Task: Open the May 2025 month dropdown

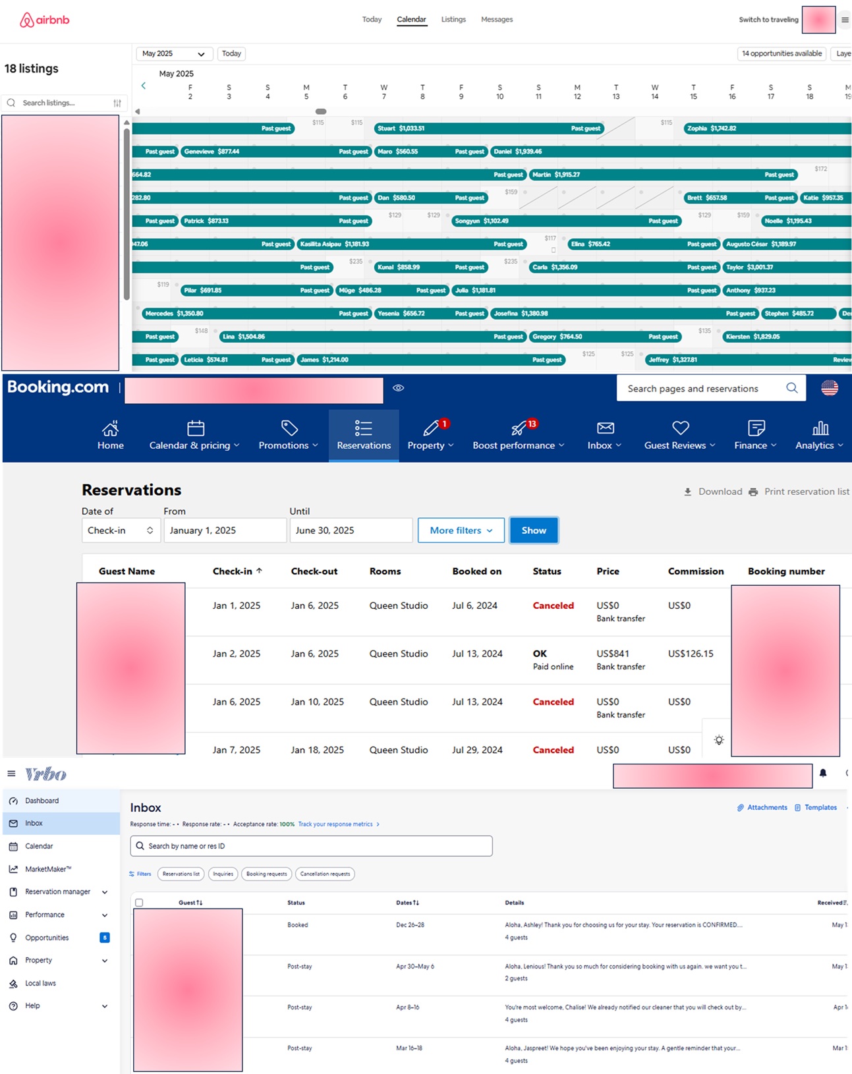Action: [x=174, y=54]
